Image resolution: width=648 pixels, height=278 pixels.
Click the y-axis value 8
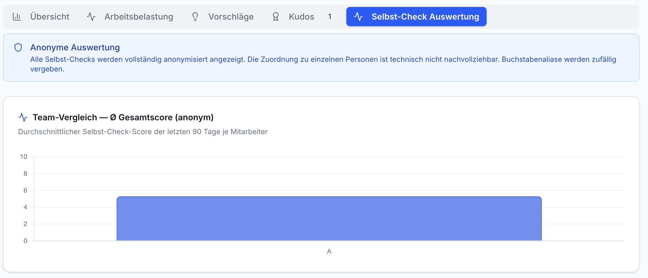coord(25,174)
